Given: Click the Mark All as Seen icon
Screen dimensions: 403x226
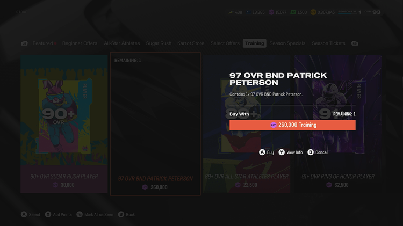Looking at the screenshot, I should coord(80,214).
